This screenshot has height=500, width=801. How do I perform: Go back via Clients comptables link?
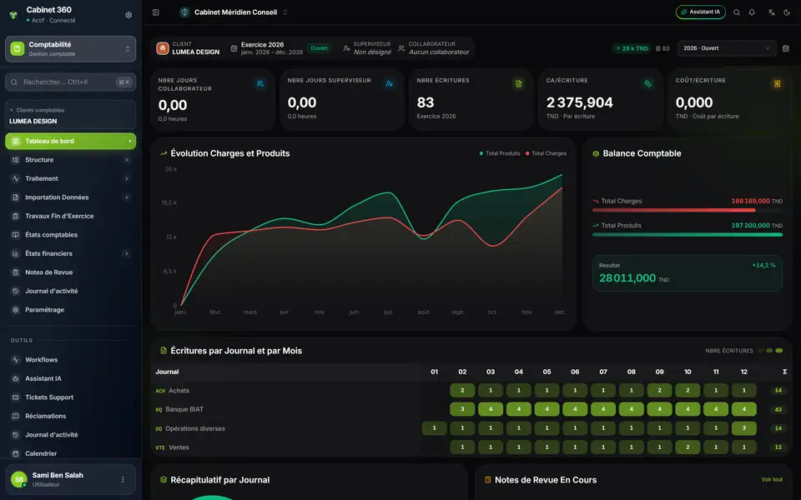[x=37, y=110]
